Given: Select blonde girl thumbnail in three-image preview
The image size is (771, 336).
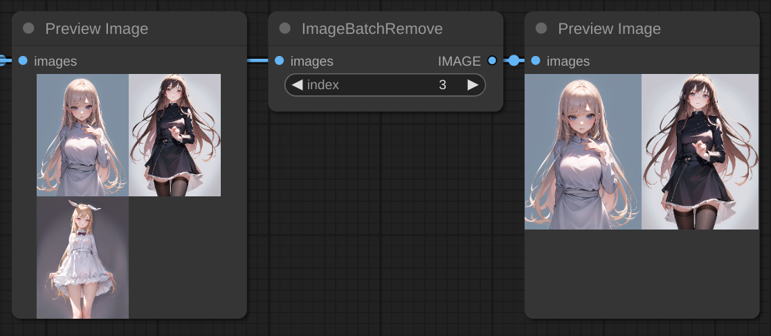Looking at the screenshot, I should 82,135.
